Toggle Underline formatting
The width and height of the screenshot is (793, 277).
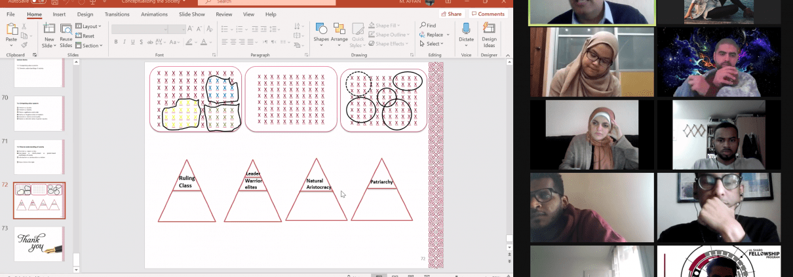[133, 42]
